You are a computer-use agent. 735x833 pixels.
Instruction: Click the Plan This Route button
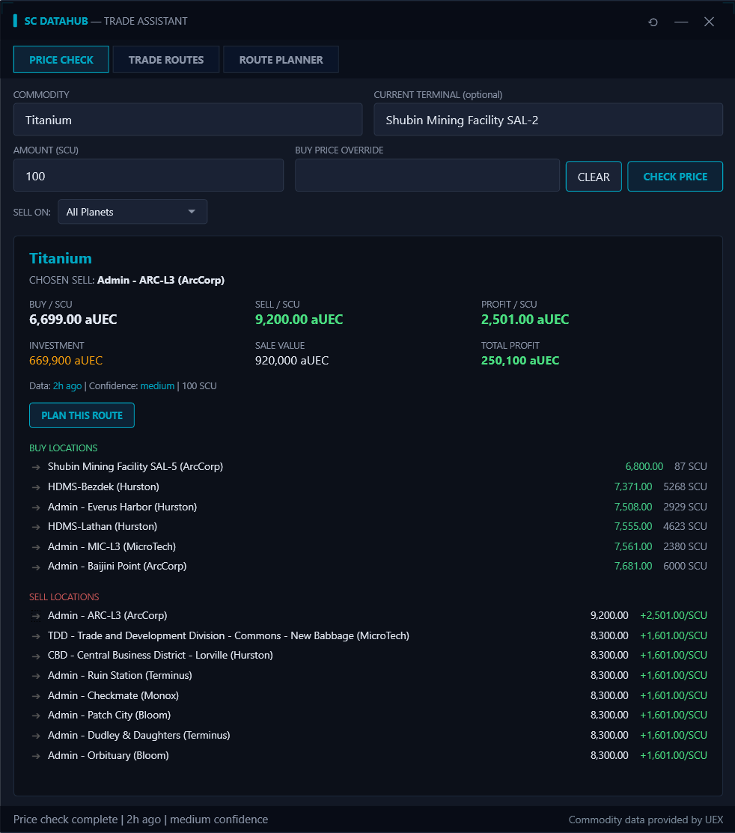[82, 415]
